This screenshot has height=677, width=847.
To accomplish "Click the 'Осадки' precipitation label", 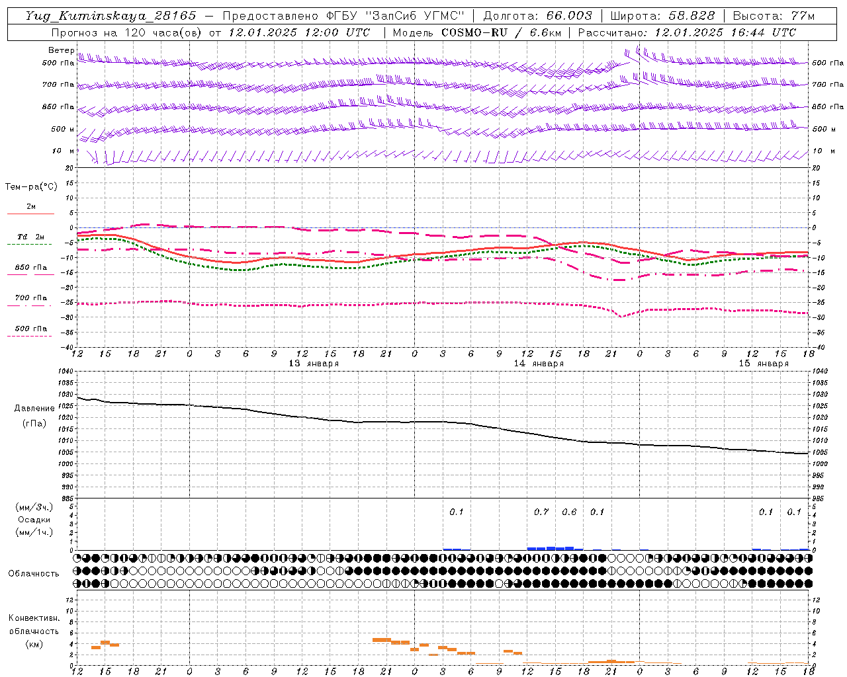I will (34, 520).
